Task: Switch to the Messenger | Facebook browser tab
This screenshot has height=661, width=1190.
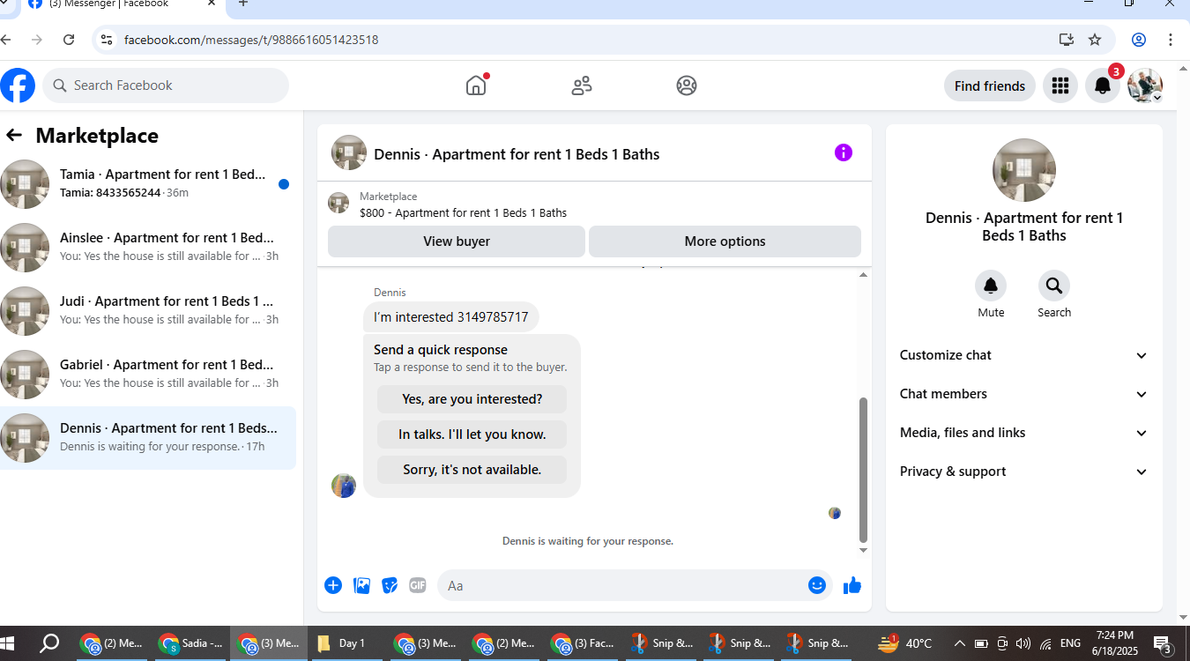Action: (123, 4)
